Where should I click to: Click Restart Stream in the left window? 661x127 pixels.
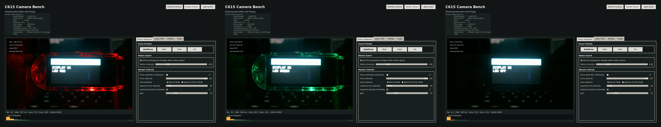click(192, 7)
